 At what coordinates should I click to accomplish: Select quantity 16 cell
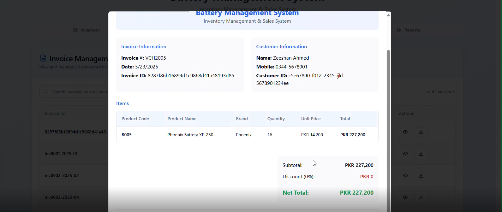coord(270,135)
